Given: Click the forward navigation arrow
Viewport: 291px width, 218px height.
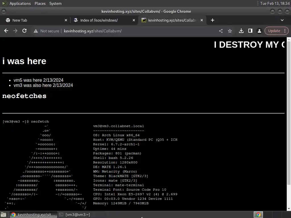Looking at the screenshot, I should coord(15,31).
